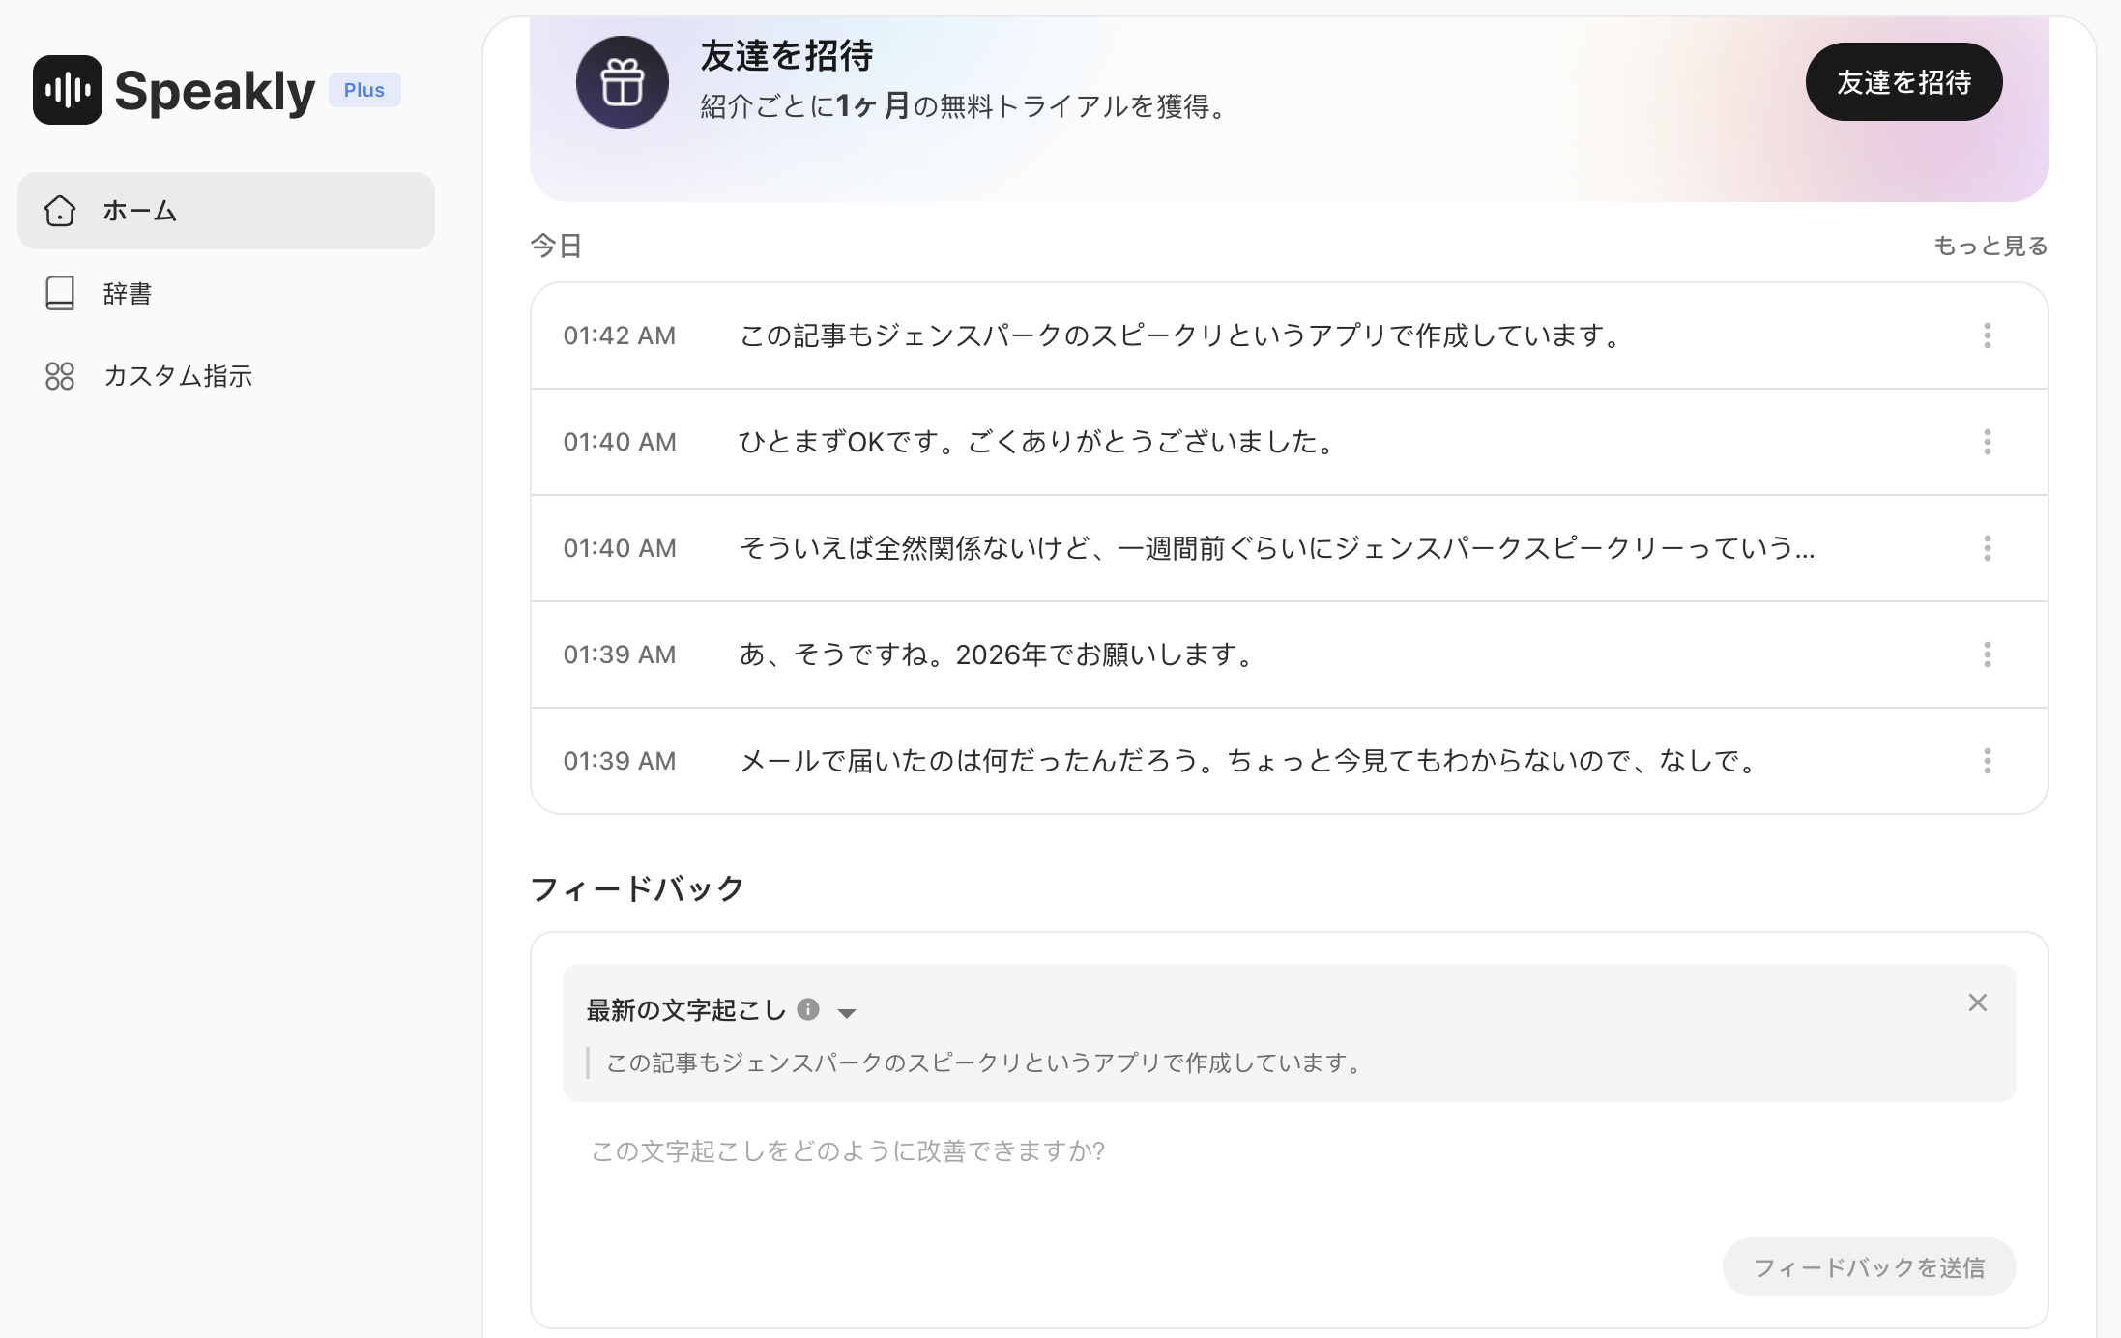
Task: Click the フィードバックを送信 button
Action: 1868,1266
